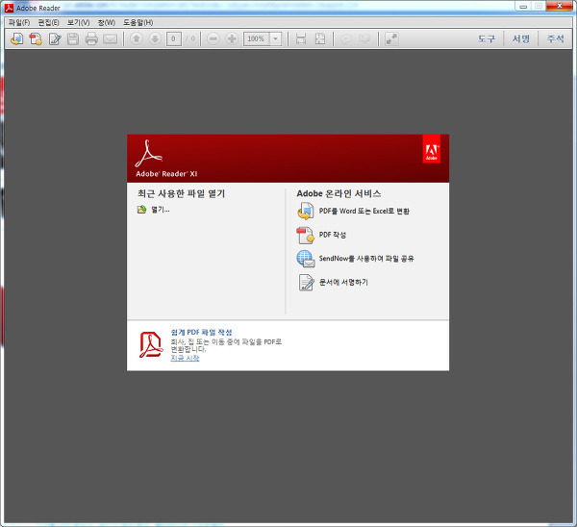Click the Create PDF toolbar icon

click(36, 38)
